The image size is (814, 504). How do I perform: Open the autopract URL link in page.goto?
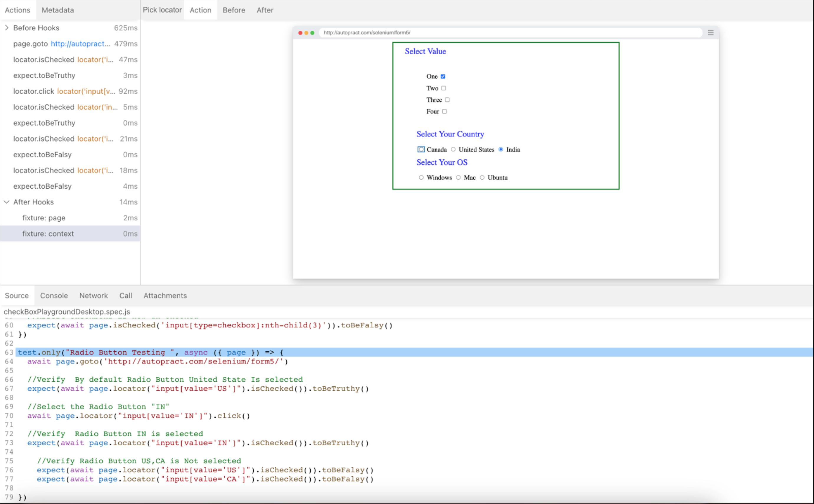pyautogui.click(x=80, y=44)
